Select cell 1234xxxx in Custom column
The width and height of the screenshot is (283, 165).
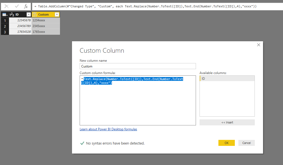pos(46,20)
